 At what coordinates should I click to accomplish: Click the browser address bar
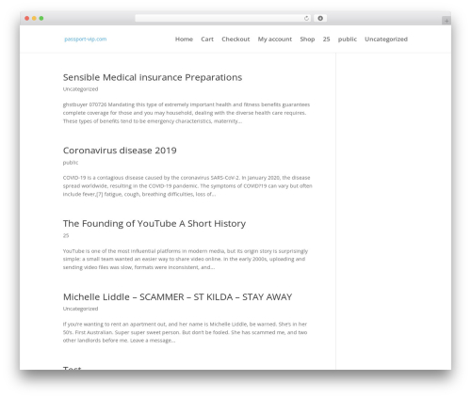(222, 19)
